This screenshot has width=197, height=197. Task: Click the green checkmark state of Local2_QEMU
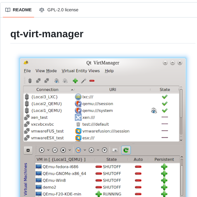[165, 104]
